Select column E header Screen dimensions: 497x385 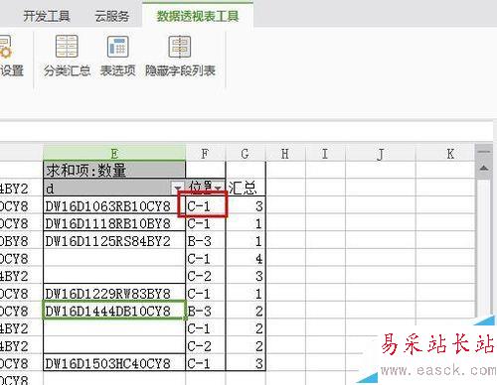point(114,154)
